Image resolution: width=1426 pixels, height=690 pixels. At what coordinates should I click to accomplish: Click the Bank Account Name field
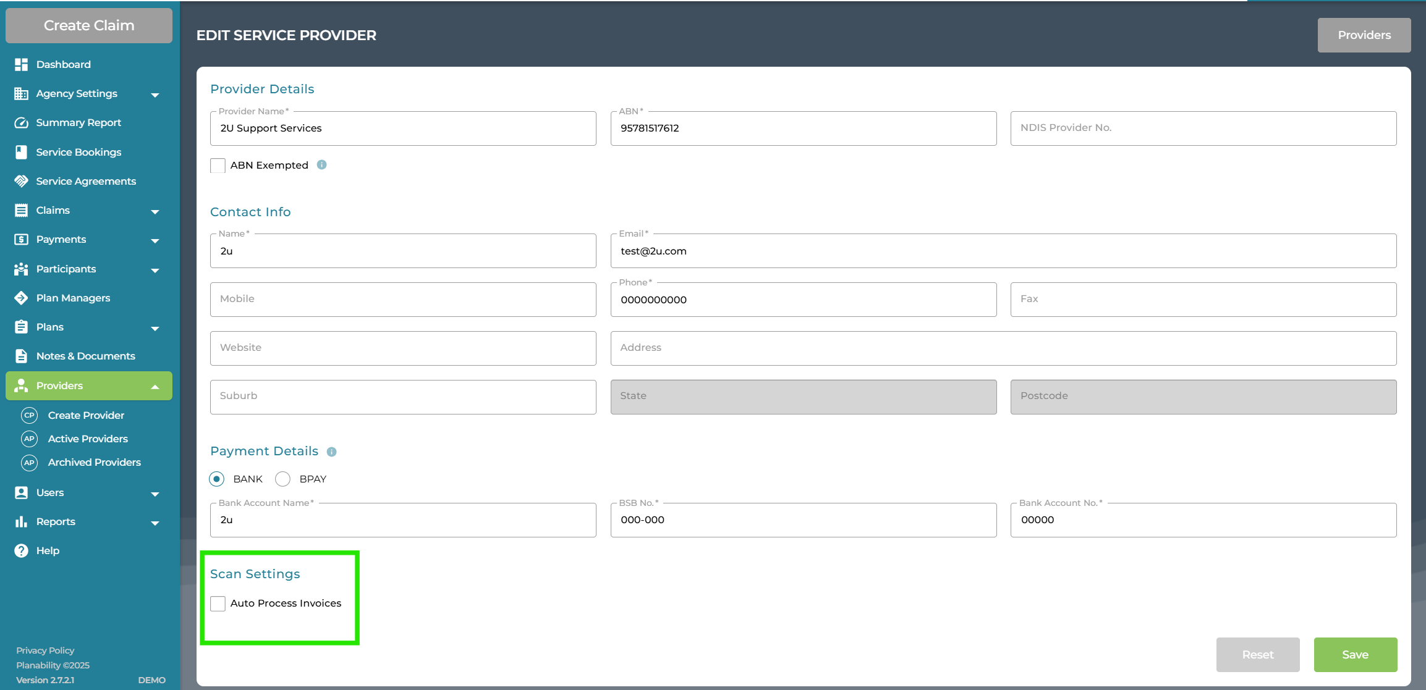pyautogui.click(x=403, y=520)
